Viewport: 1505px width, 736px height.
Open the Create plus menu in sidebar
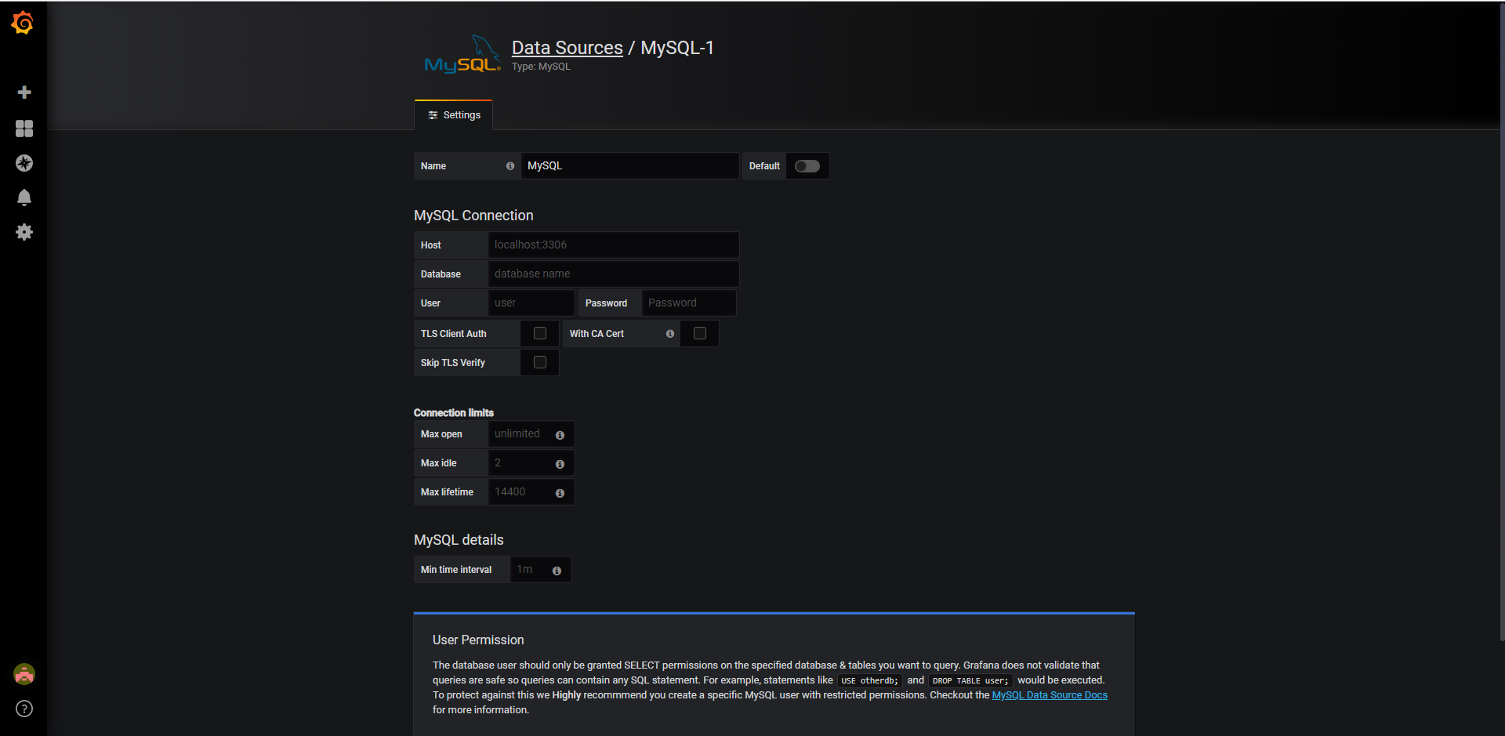(24, 92)
